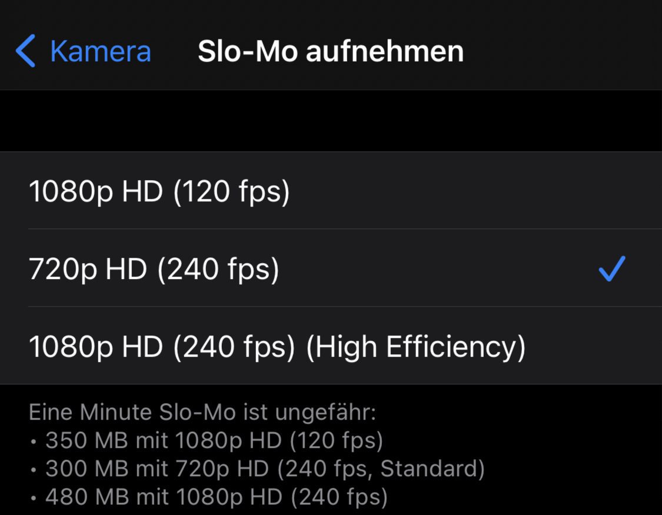662x515 pixels.
Task: Click the 480 MB size info line
Action: [217, 497]
